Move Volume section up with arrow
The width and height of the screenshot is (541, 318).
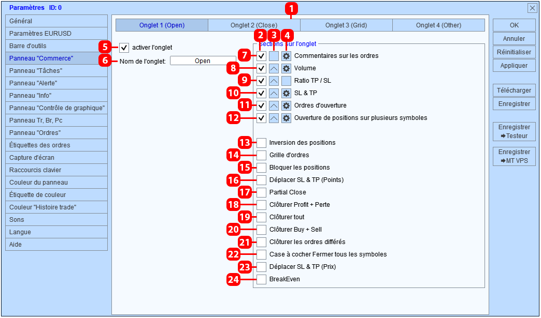(x=274, y=68)
